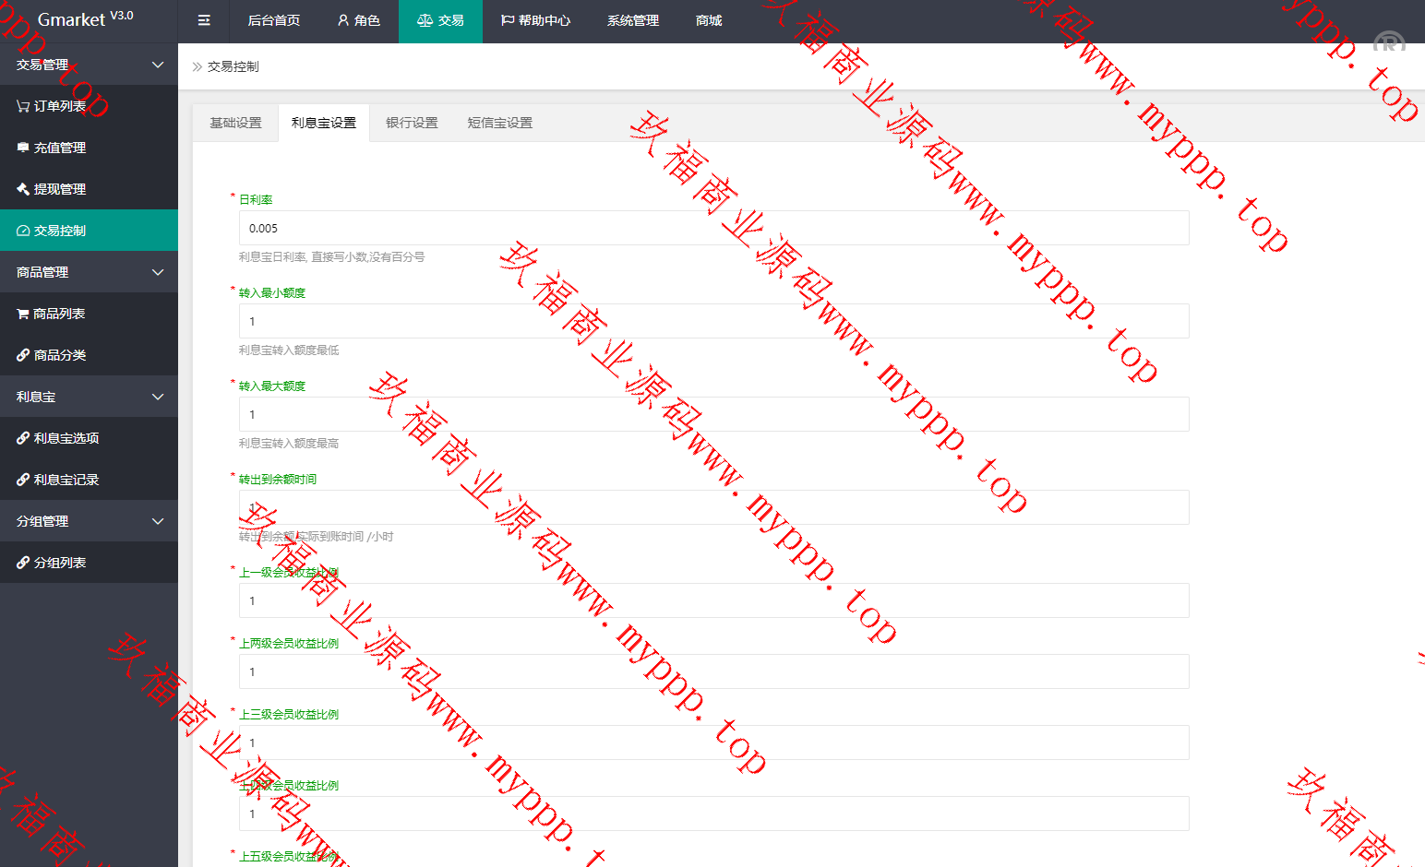Open 系统管理 in top navigation
This screenshot has height=867, width=1425.
point(633,20)
